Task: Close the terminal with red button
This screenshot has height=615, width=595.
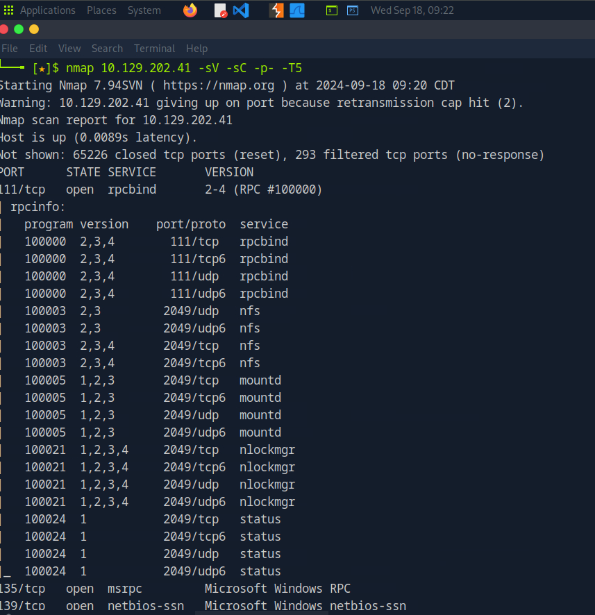Action: click(x=4, y=29)
